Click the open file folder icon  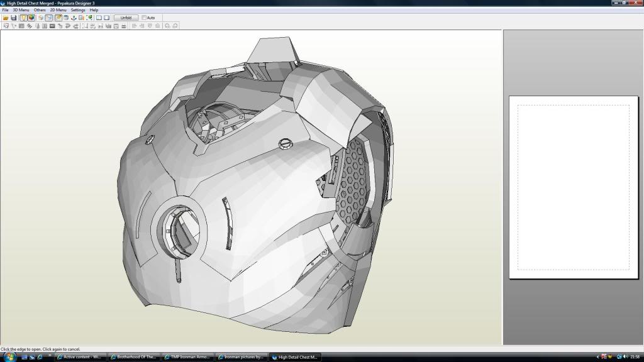click(6, 18)
